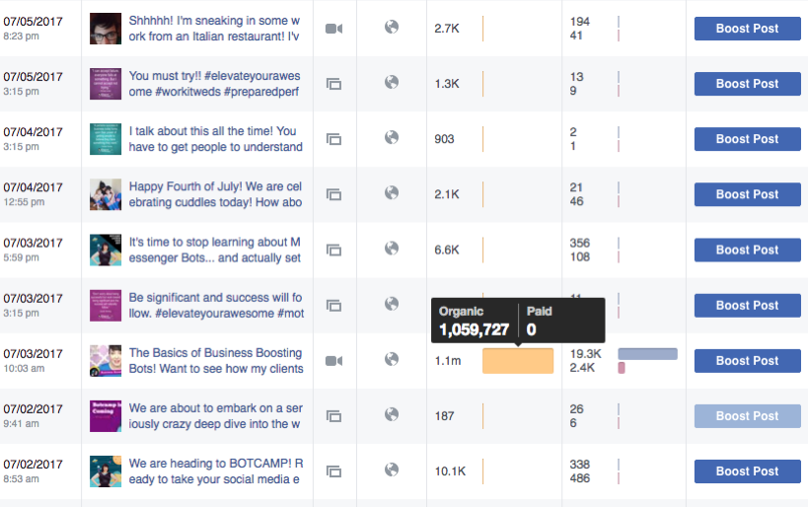Boost the Happy Fourth of July post
This screenshot has height=507, width=808.
pyautogui.click(x=747, y=194)
